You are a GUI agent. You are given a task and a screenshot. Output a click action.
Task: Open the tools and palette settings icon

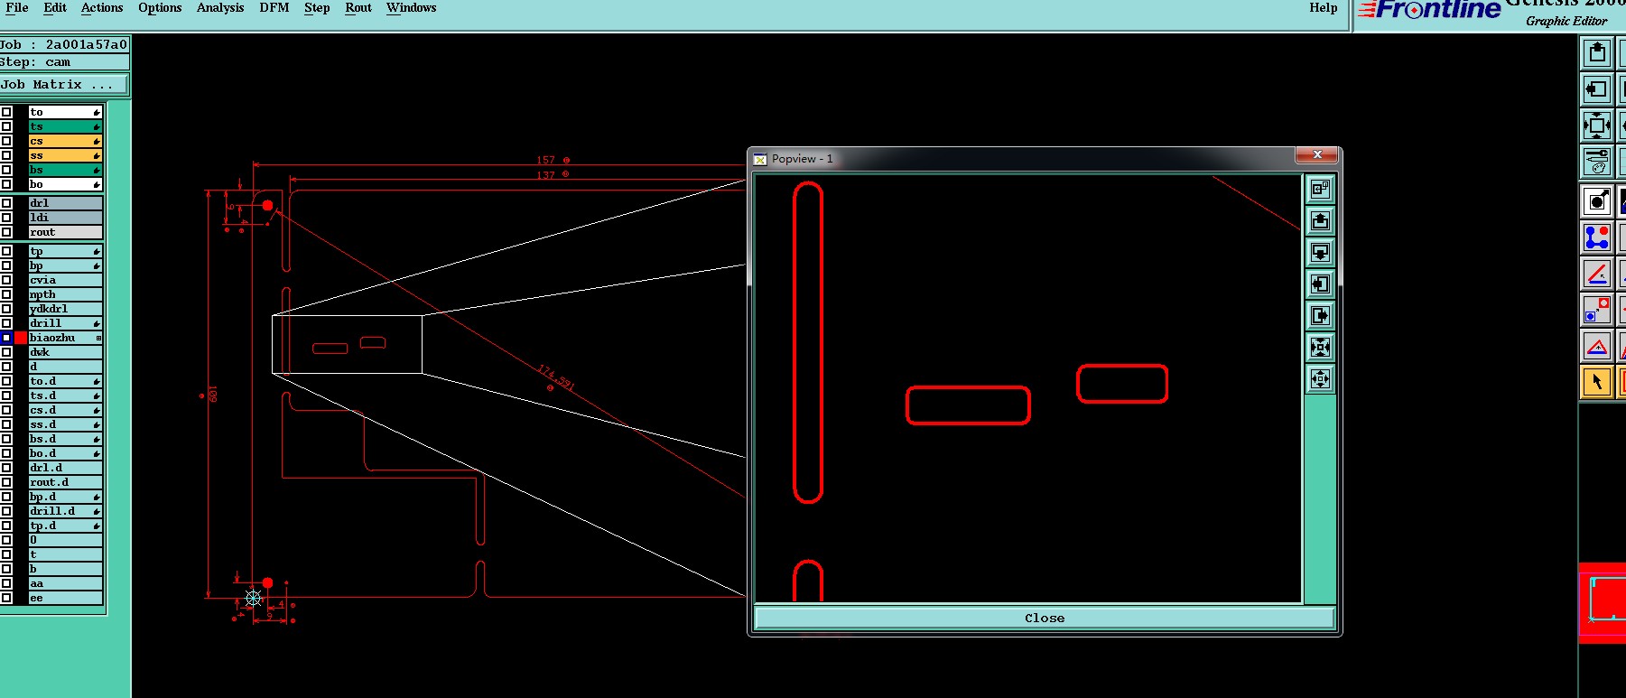[x=1596, y=162]
